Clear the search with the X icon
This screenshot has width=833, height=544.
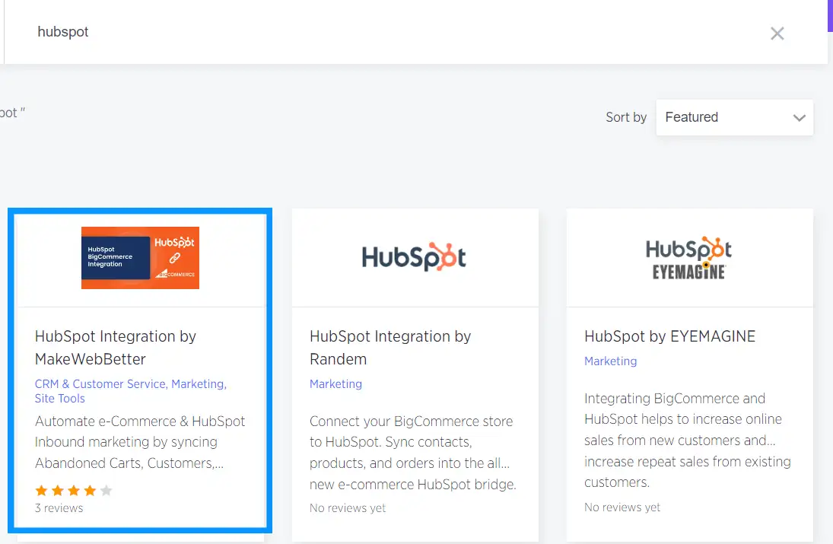tap(777, 33)
